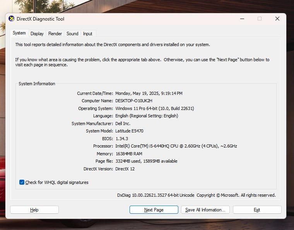Click the Exit button
Viewport: 294px width, 230px height.
[257, 210]
